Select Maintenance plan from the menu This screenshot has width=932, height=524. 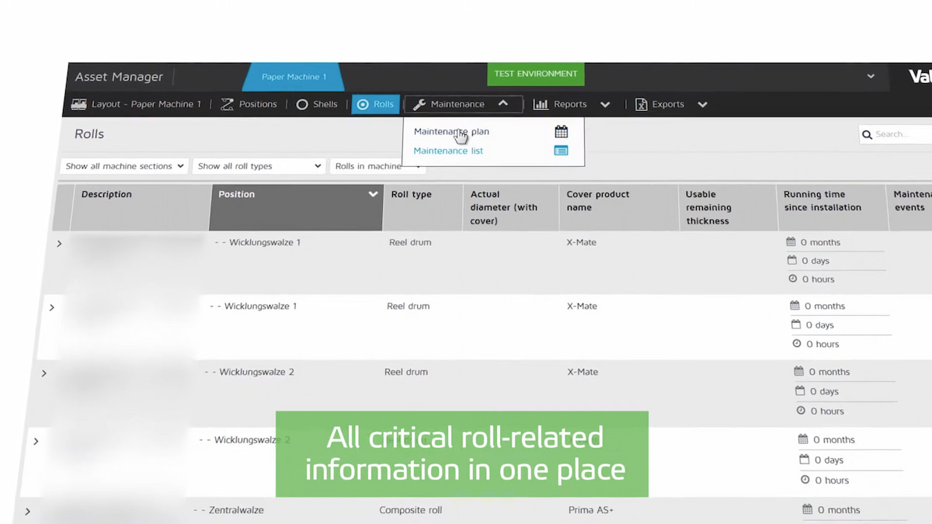(x=451, y=131)
